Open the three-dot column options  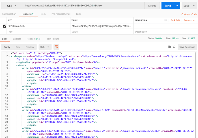tap(165, 20)
